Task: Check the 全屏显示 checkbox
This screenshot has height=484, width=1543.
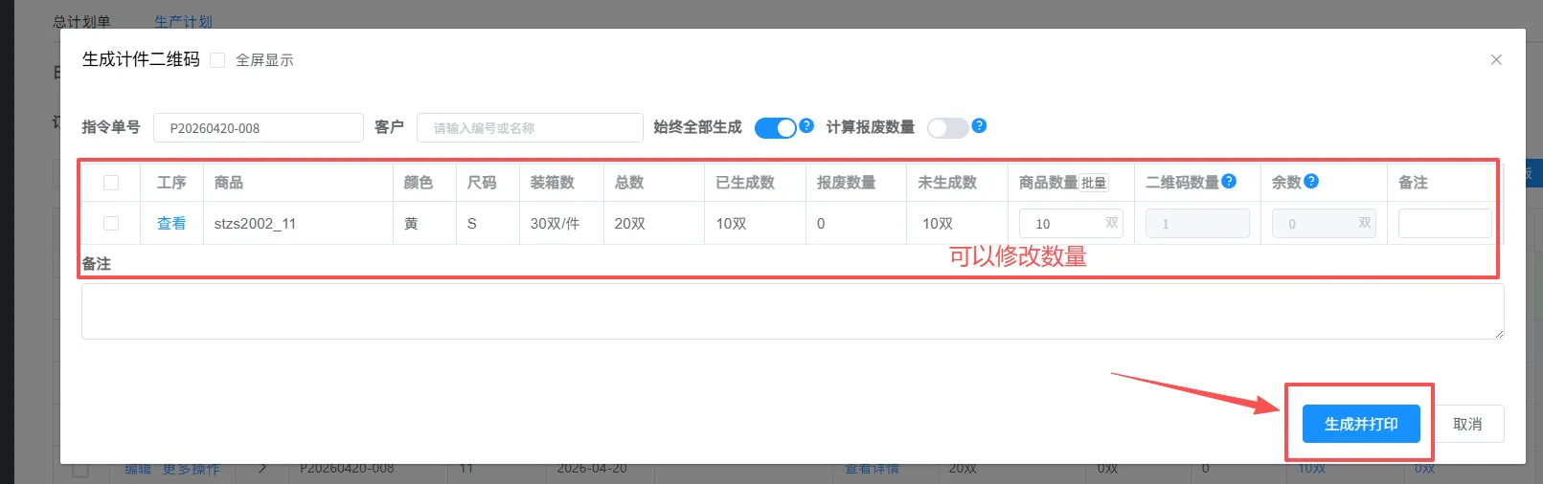Action: click(217, 60)
